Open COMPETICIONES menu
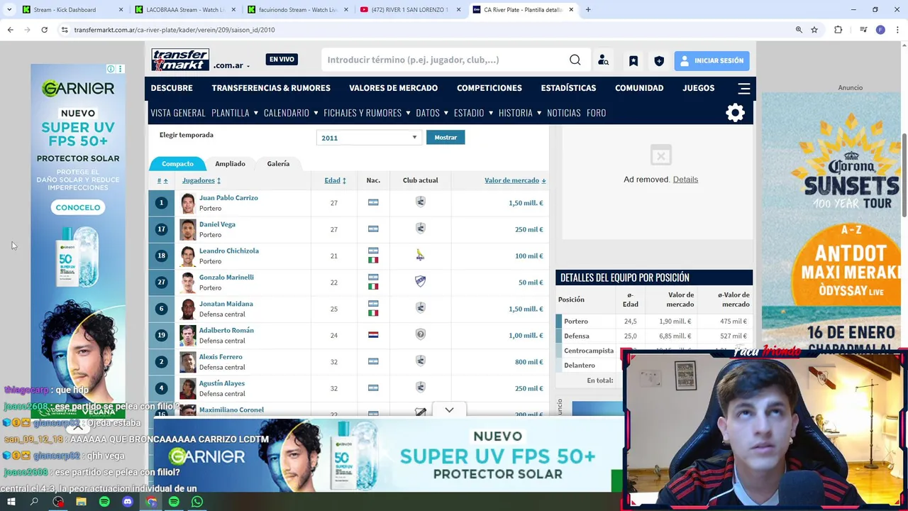Image resolution: width=908 pixels, height=511 pixels. (489, 88)
